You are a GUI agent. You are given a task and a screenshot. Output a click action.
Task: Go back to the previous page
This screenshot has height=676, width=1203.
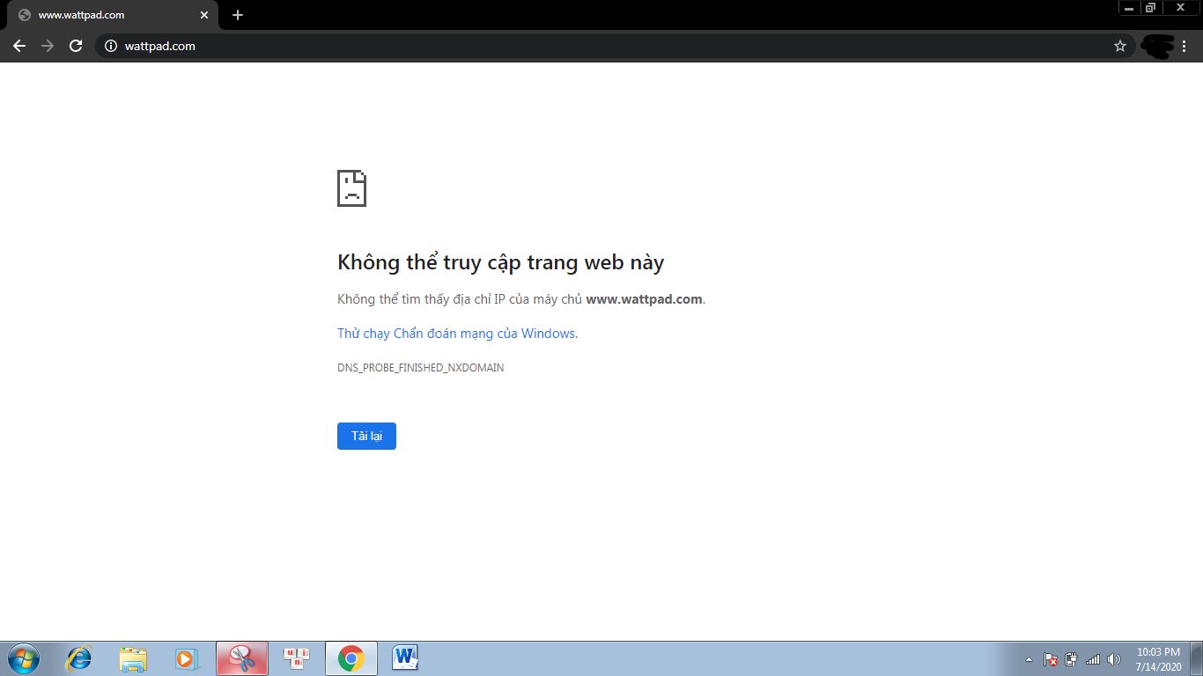(19, 46)
